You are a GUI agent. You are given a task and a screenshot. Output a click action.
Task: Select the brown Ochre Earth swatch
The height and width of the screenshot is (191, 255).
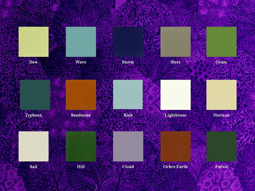click(x=175, y=146)
